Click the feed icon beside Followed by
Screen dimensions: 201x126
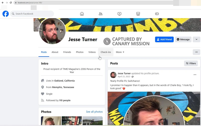(x=42, y=100)
